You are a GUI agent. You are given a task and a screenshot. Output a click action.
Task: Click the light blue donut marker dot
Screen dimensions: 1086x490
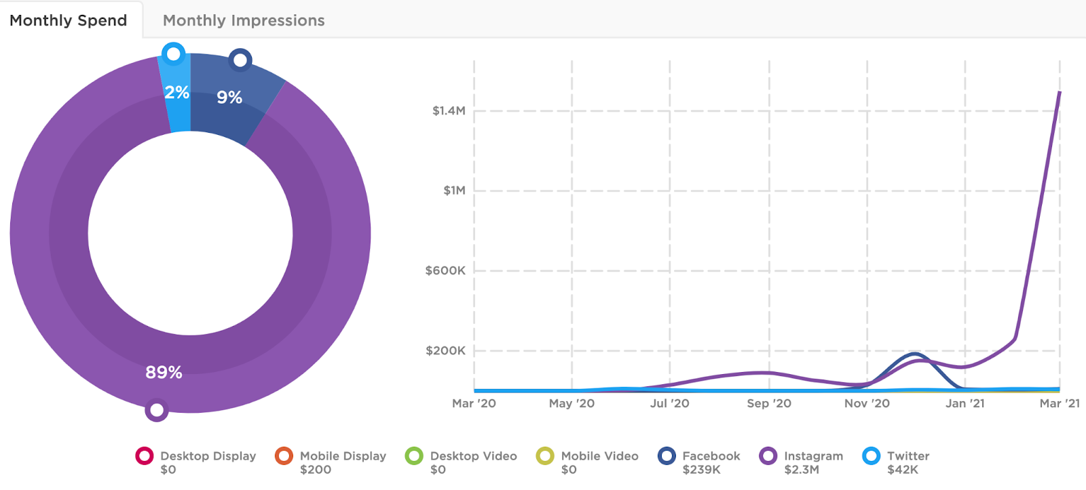[x=174, y=54]
